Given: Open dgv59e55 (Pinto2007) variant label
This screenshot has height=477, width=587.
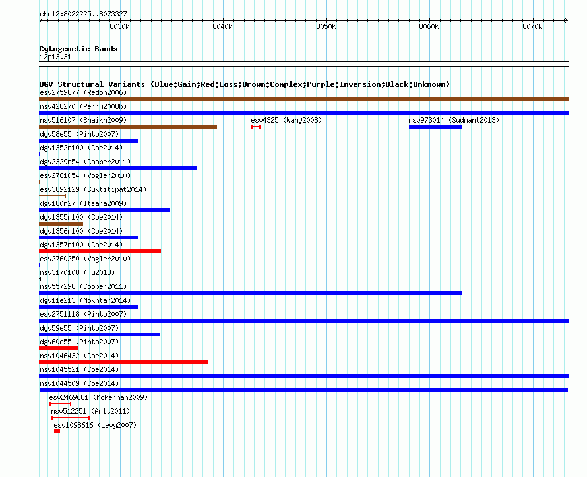Looking at the screenshot, I should coord(79,328).
